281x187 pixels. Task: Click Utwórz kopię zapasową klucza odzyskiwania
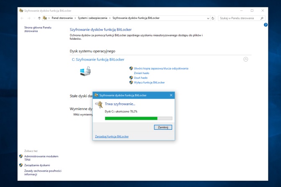pos(161,68)
